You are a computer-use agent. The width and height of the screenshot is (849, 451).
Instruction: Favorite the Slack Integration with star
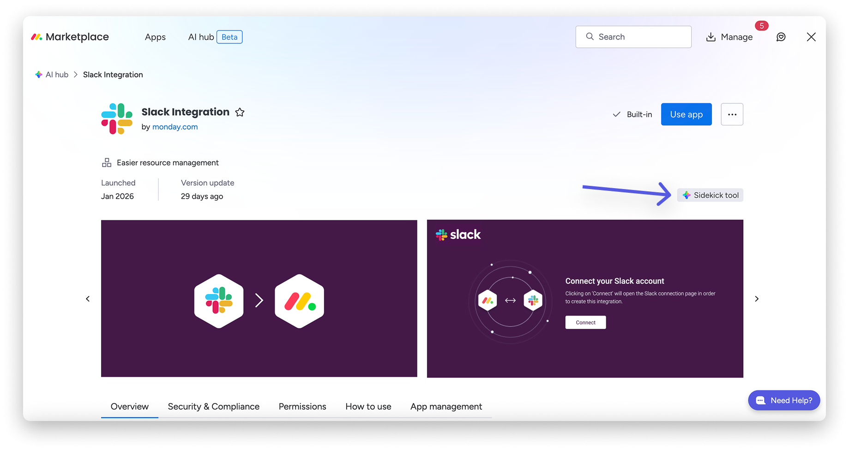pos(240,112)
